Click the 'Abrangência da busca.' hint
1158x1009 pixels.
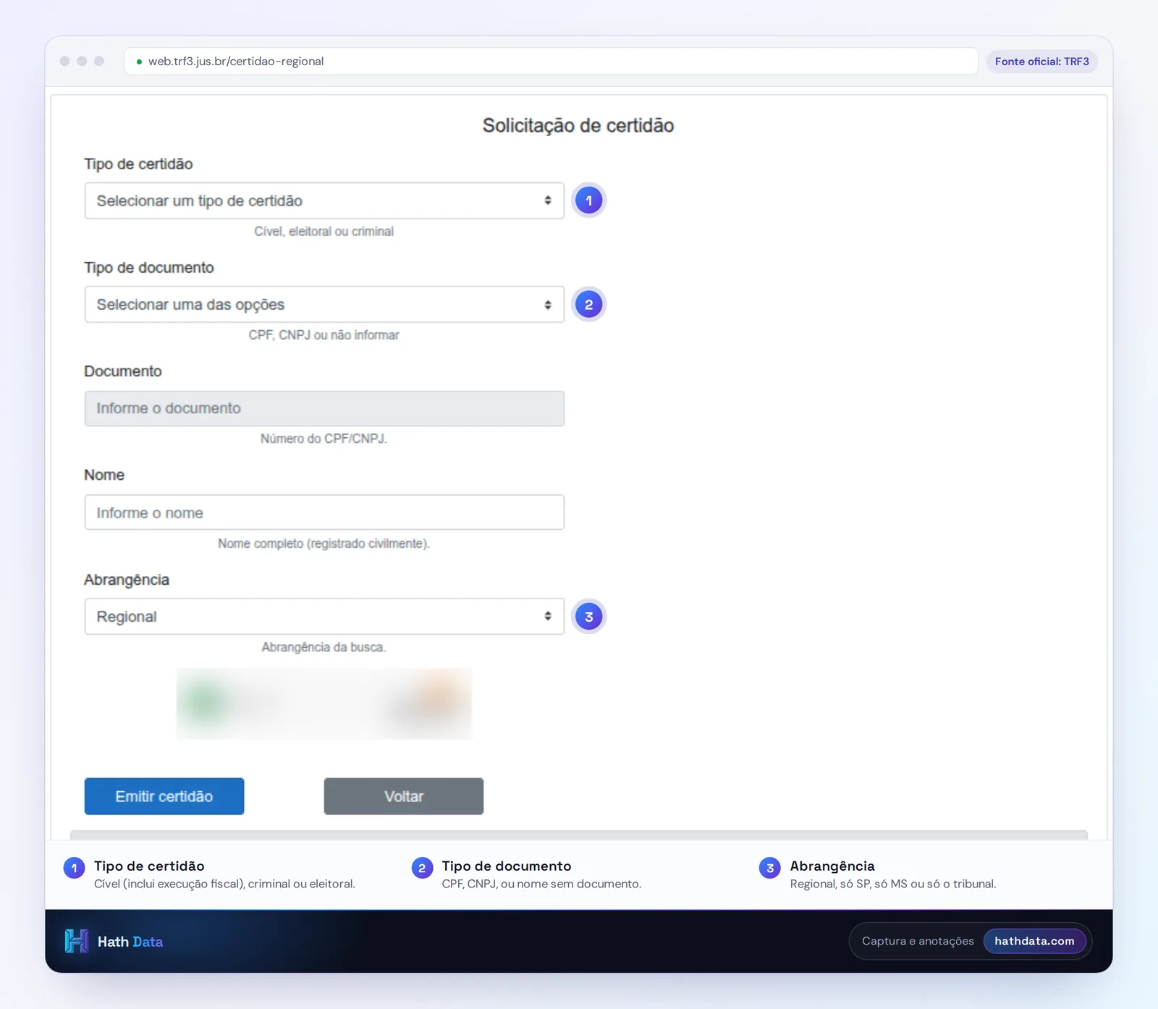click(x=324, y=647)
